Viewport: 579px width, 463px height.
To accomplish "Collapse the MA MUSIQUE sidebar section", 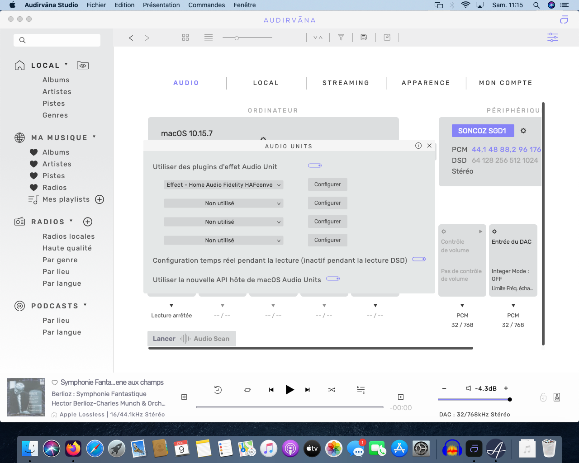I will point(94,136).
